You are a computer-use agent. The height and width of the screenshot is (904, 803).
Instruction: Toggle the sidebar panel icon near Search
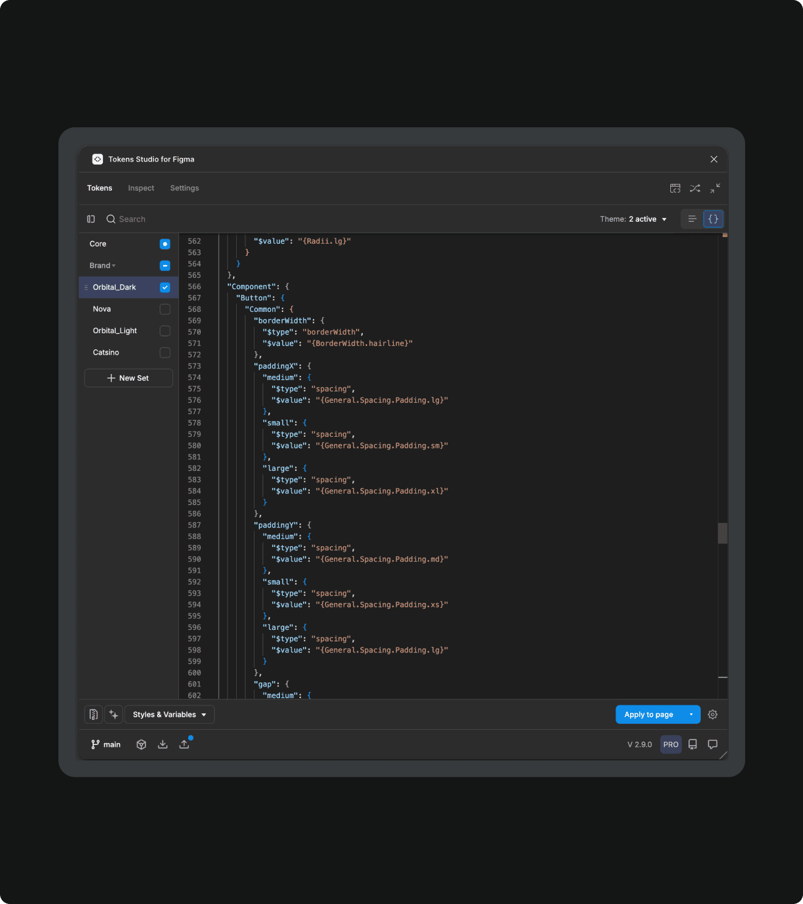(x=91, y=219)
